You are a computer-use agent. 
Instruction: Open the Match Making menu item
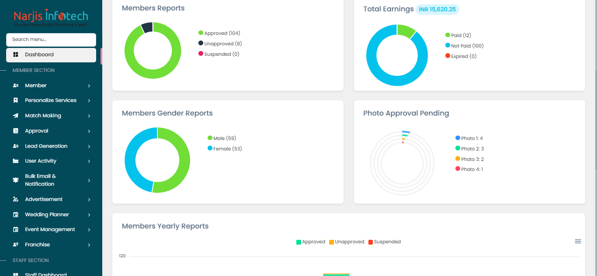pos(51,116)
